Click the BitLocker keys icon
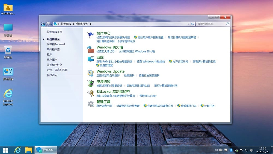 tap(91, 94)
